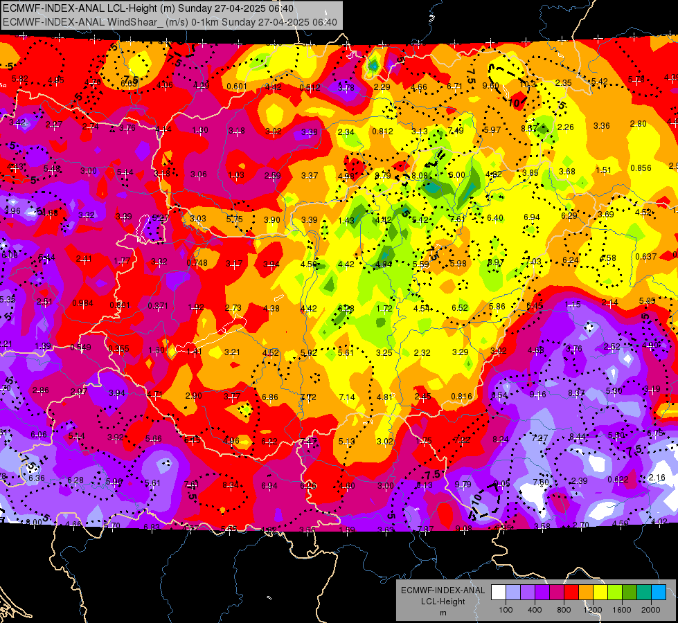Click the wind shear value 0.984
678x623 pixels.
coord(82,303)
